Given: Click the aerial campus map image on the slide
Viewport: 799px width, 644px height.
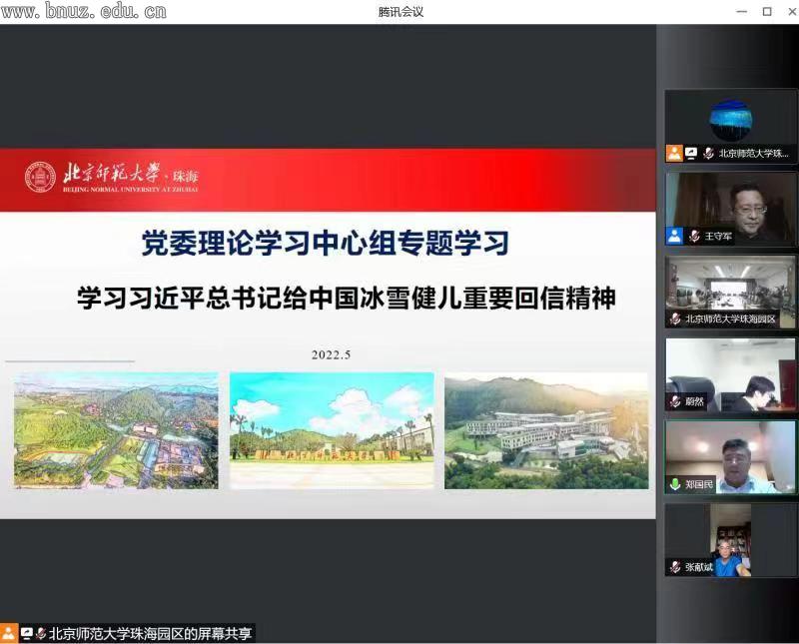Looking at the screenshot, I should pyautogui.click(x=116, y=431).
